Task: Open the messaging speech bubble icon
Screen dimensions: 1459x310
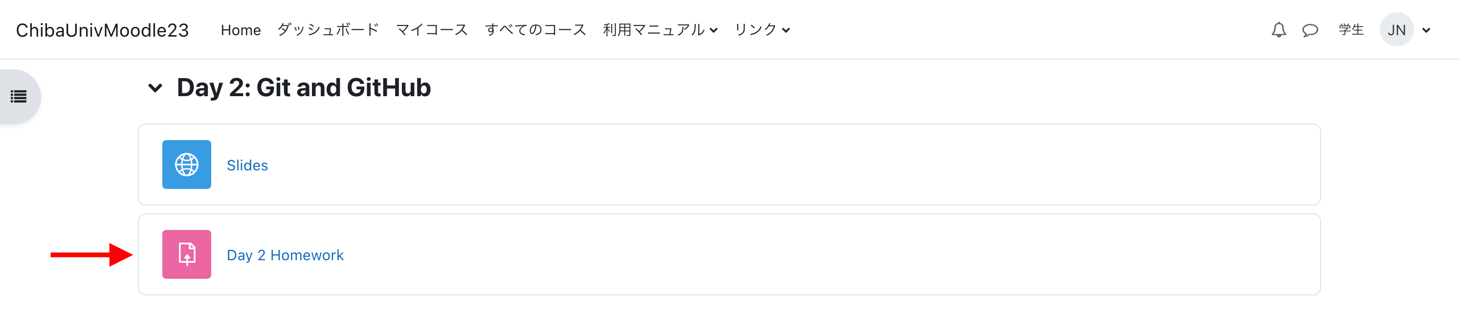Action: (1309, 30)
